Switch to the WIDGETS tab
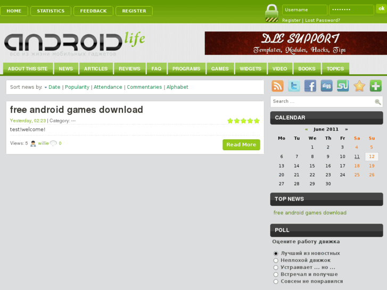The image size is (387, 290). tap(251, 69)
